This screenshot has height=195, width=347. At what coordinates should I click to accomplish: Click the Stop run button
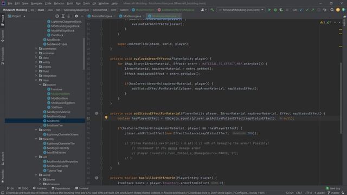point(287,10)
